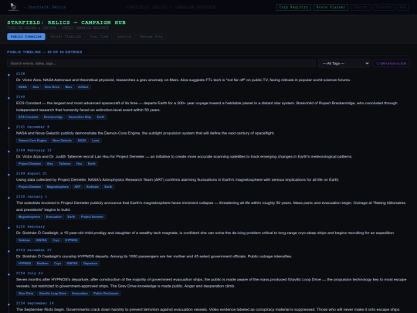Click Magnetosphere tag under 2149 August 21
Image resolution: width=417 pixels, height=313 pixels.
pyautogui.click(x=58, y=187)
